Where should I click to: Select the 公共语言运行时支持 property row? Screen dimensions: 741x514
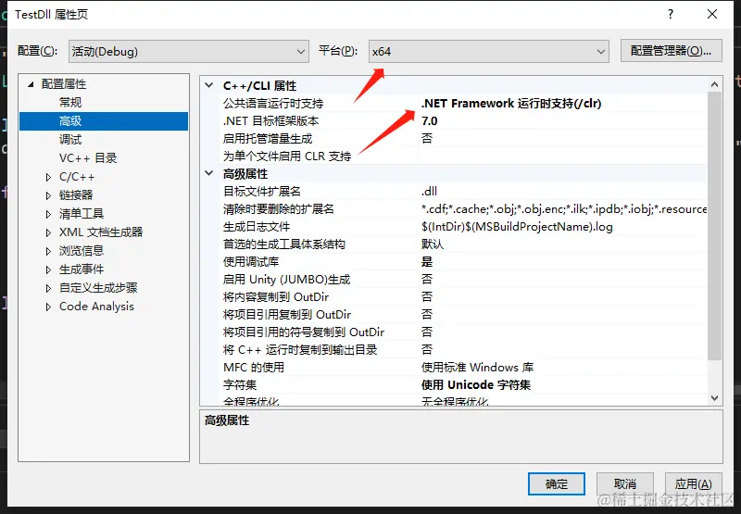click(273, 104)
